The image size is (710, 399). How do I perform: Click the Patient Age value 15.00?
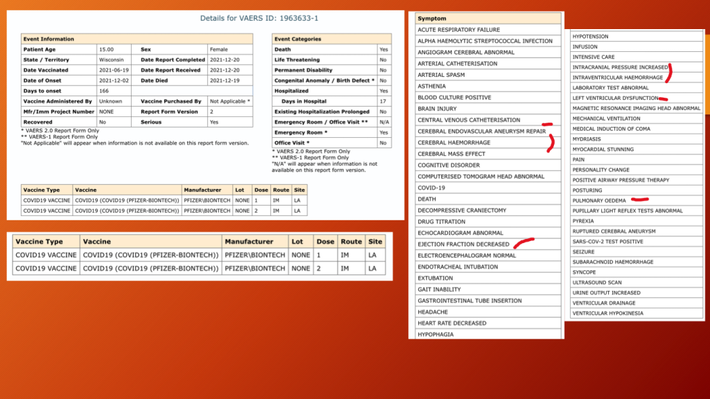tap(109, 49)
